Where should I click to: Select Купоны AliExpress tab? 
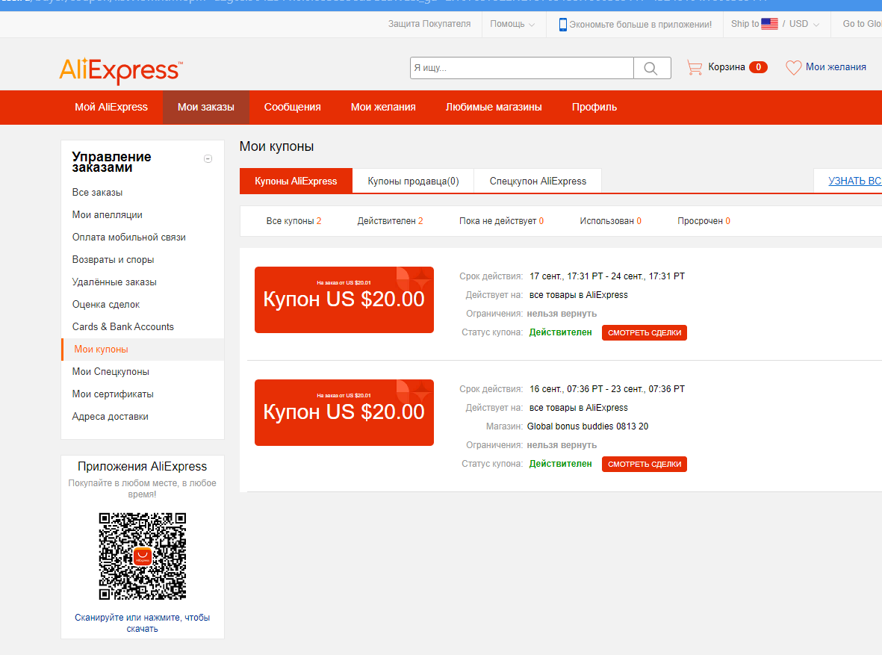(296, 181)
